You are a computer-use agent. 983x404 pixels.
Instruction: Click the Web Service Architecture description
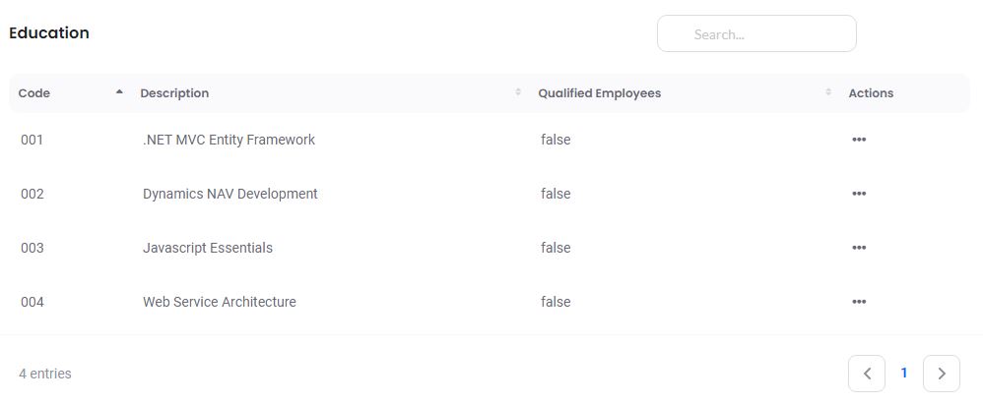pyautogui.click(x=219, y=302)
